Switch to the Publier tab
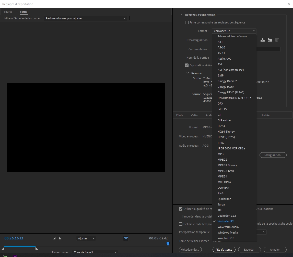This screenshot has height=257, width=293. click(x=266, y=115)
